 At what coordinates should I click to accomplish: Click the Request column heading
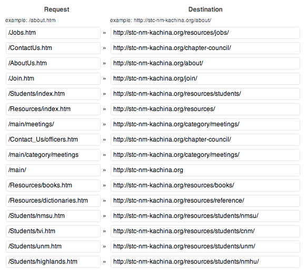[56, 9]
